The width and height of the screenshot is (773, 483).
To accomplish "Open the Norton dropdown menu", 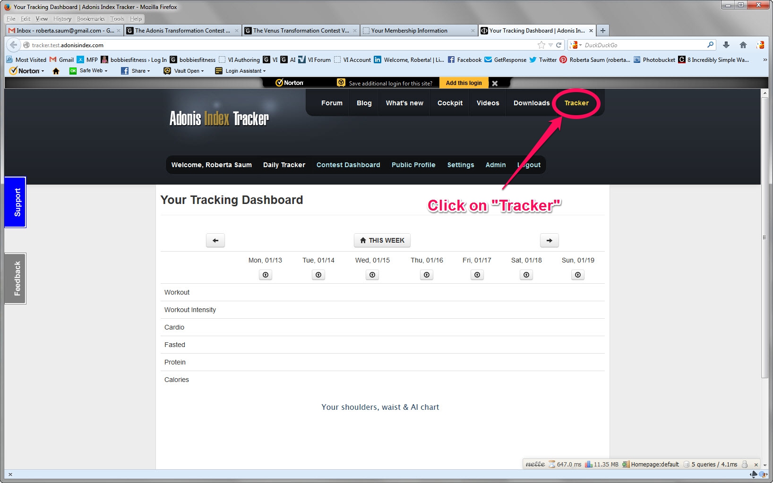I will pos(27,71).
